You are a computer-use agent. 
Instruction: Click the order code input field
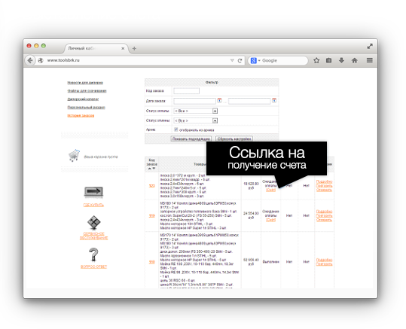187,91
